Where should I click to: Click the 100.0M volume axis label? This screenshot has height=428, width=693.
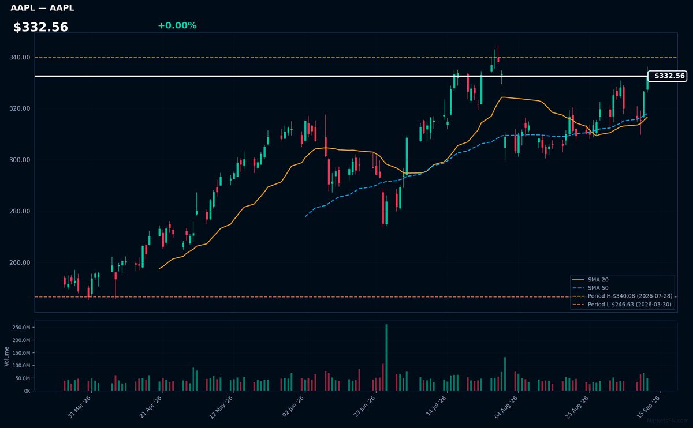click(x=21, y=366)
